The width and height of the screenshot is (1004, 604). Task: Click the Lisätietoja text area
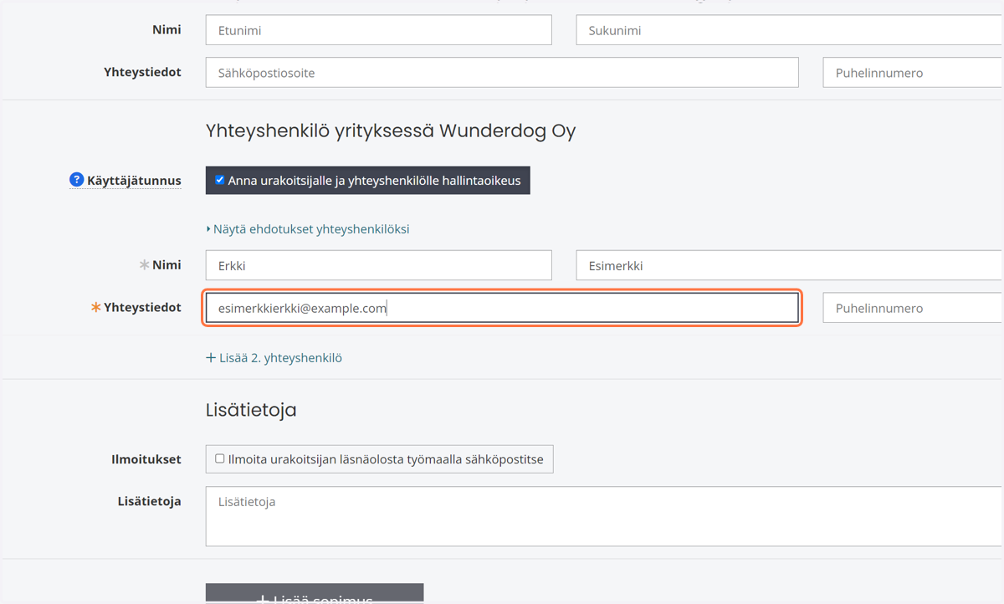coord(605,516)
